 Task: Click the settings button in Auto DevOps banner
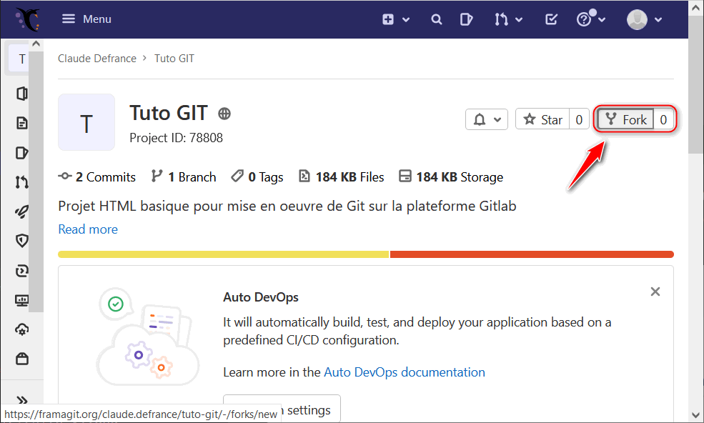tap(282, 409)
